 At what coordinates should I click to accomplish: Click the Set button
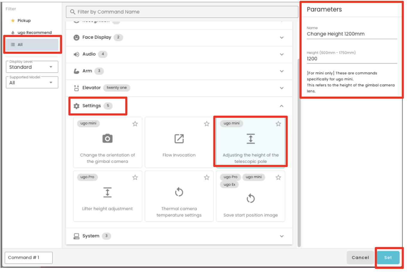pyautogui.click(x=388, y=258)
